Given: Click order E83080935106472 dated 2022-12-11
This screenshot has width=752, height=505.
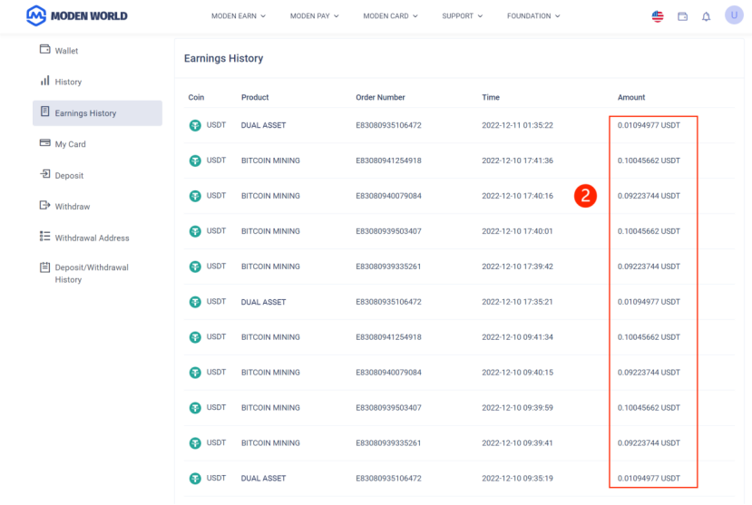Looking at the screenshot, I should (x=388, y=125).
